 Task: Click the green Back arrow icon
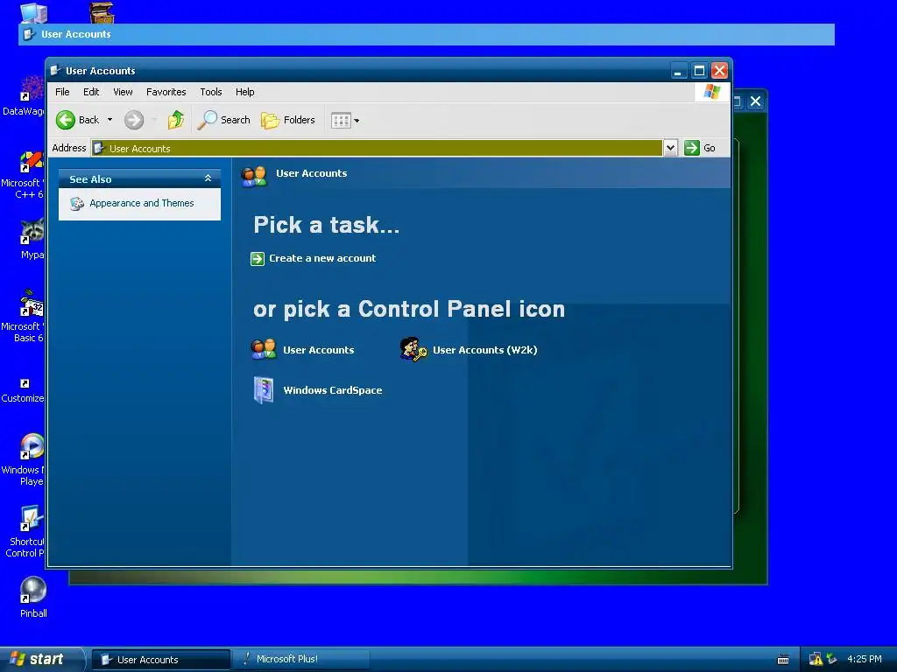[x=65, y=120]
